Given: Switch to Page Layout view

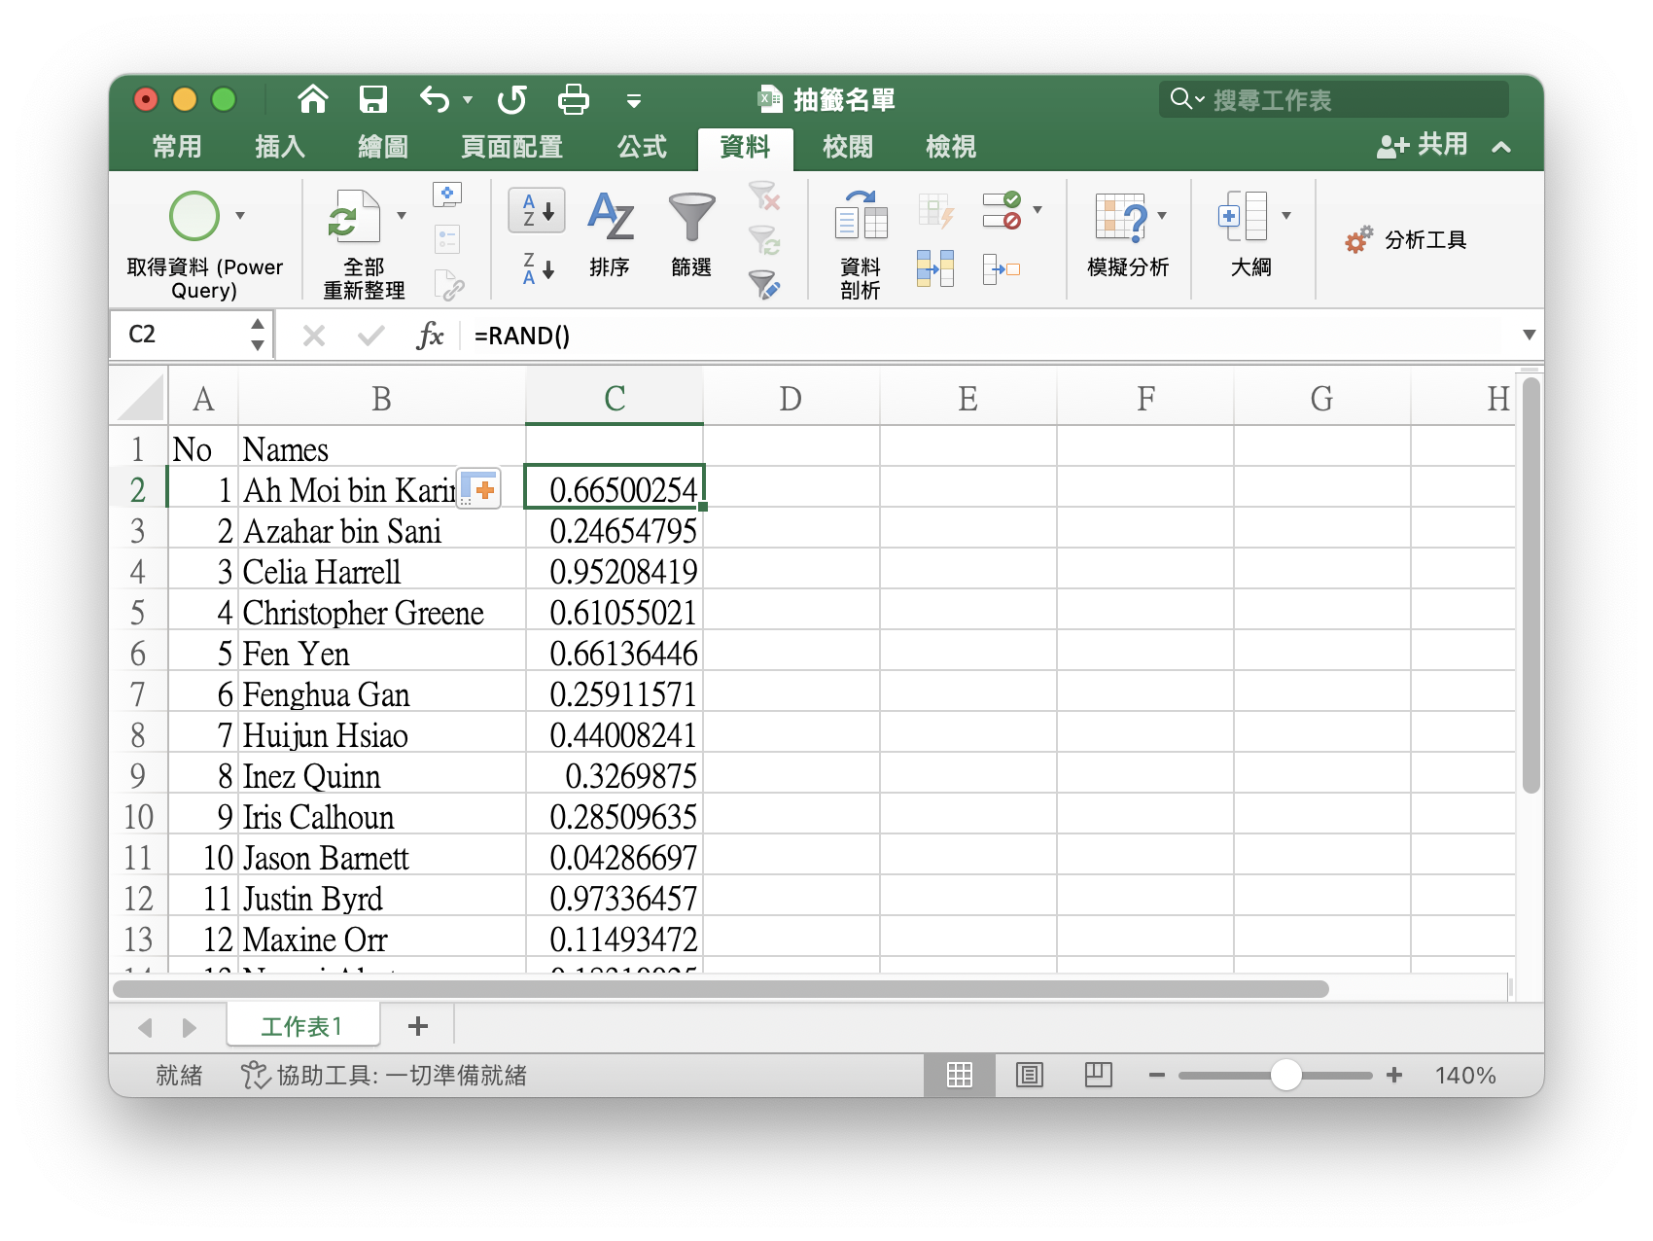Looking at the screenshot, I should pyautogui.click(x=1029, y=1075).
